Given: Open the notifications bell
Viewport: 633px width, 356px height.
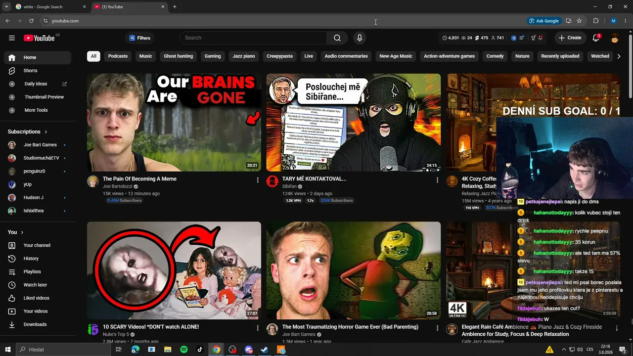Looking at the screenshot, I should (x=596, y=38).
